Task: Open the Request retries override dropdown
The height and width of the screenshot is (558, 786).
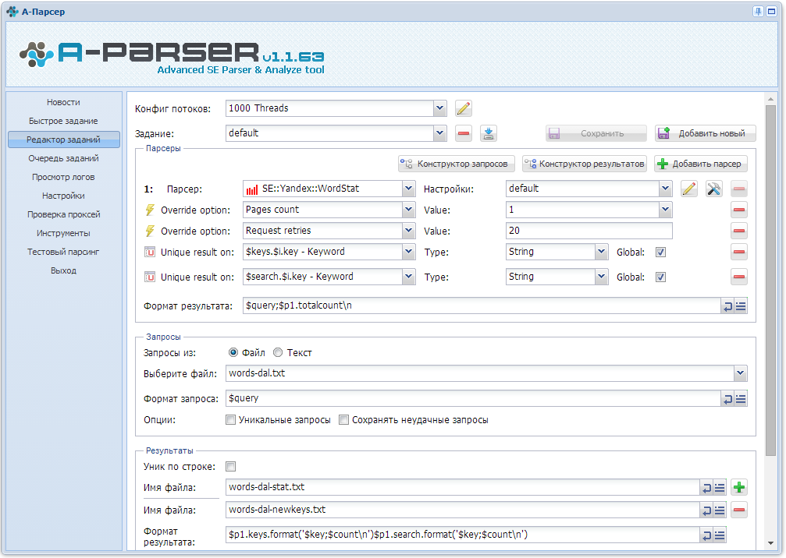Action: (x=408, y=231)
